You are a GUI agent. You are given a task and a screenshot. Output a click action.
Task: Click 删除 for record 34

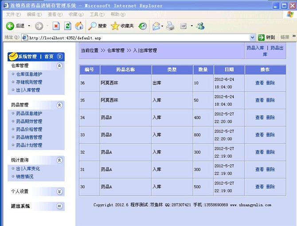coord(270,117)
